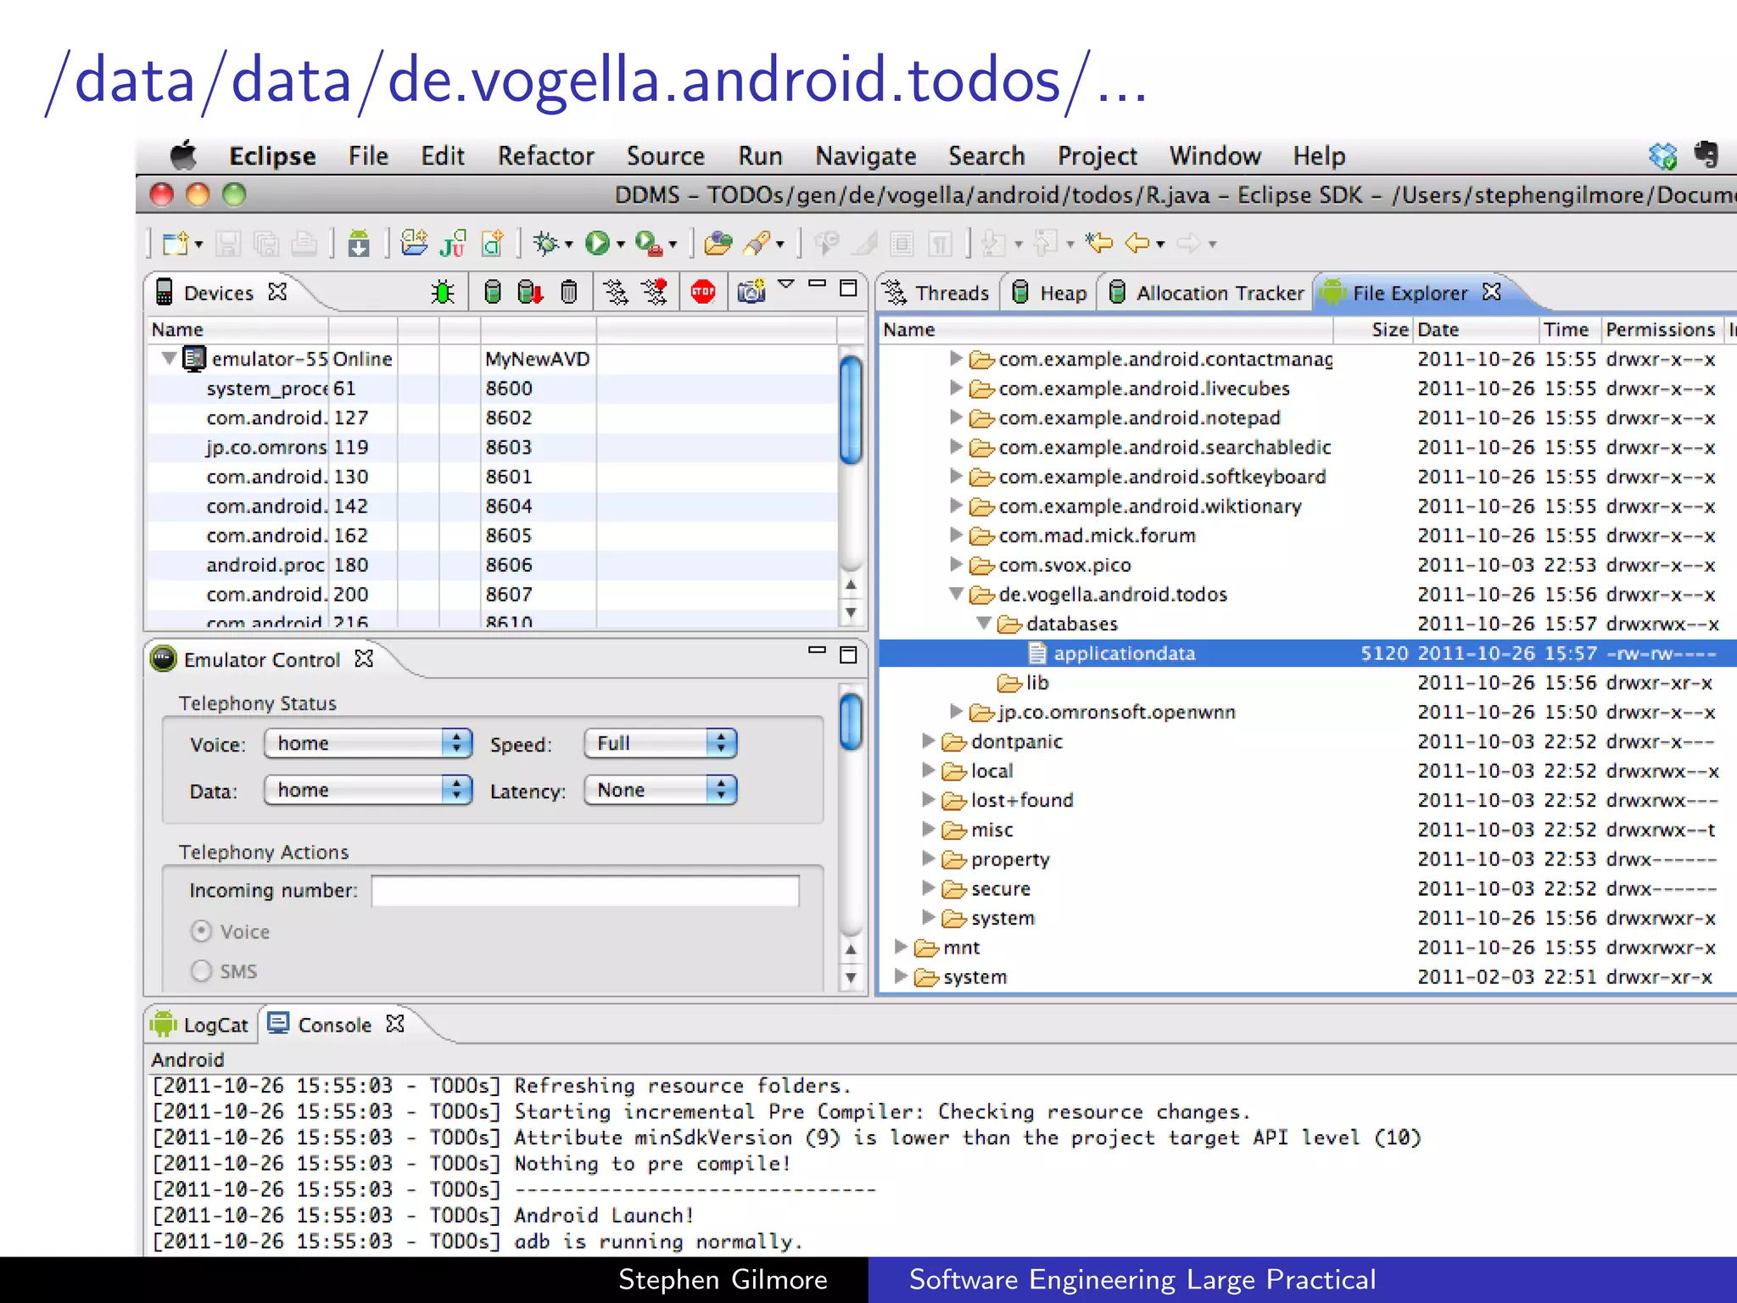
Task: Click the Devices panel vertical scrollbar thumb
Action: click(x=850, y=411)
